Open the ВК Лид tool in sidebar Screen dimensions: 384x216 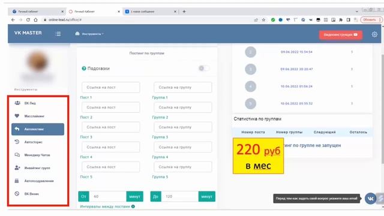coord(38,103)
